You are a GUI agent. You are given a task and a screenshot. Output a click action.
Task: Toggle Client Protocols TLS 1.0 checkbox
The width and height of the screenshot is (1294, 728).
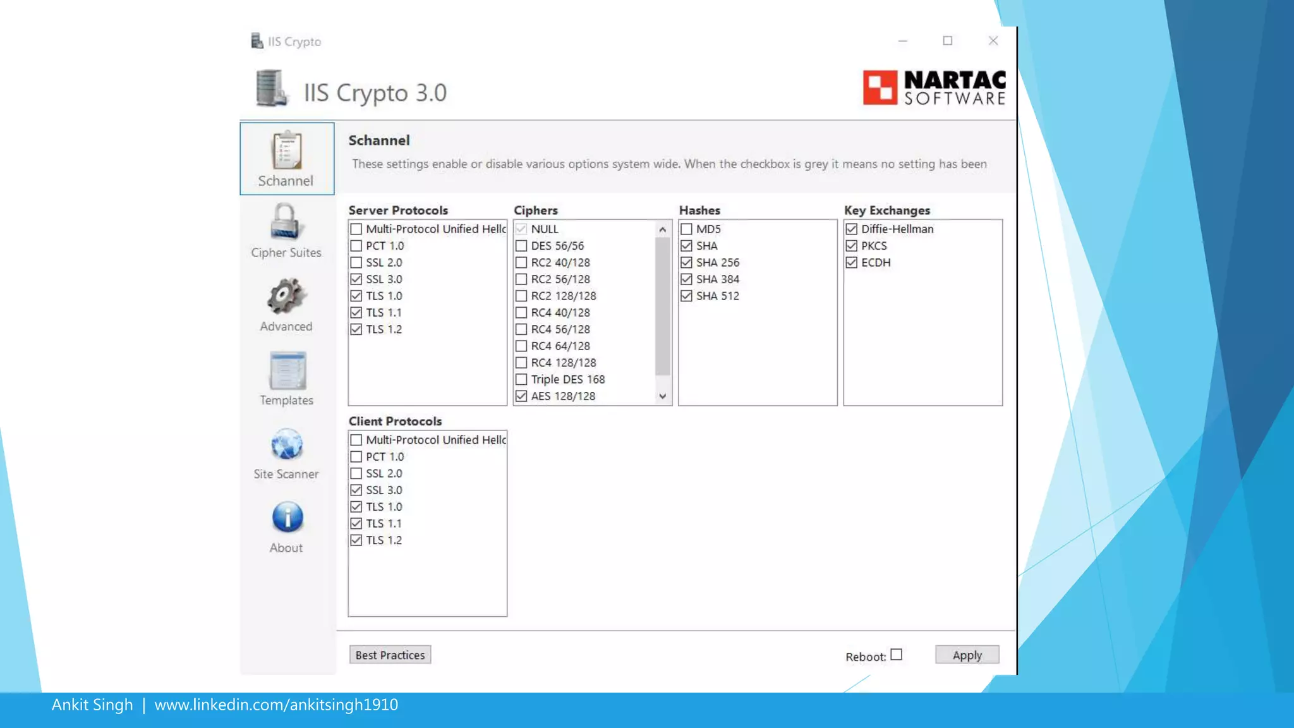356,507
